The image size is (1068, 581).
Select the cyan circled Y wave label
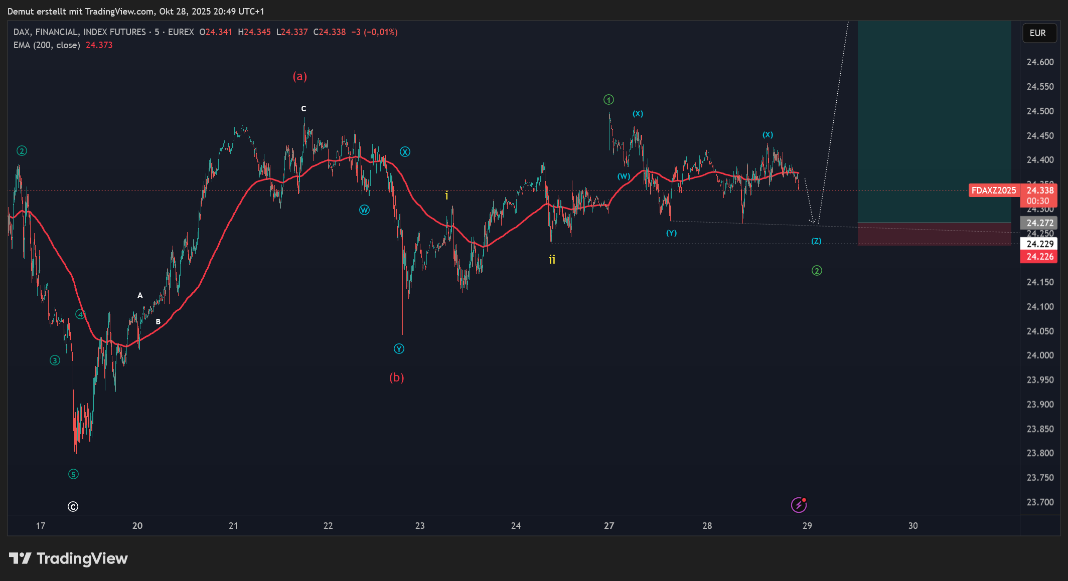pyautogui.click(x=399, y=349)
